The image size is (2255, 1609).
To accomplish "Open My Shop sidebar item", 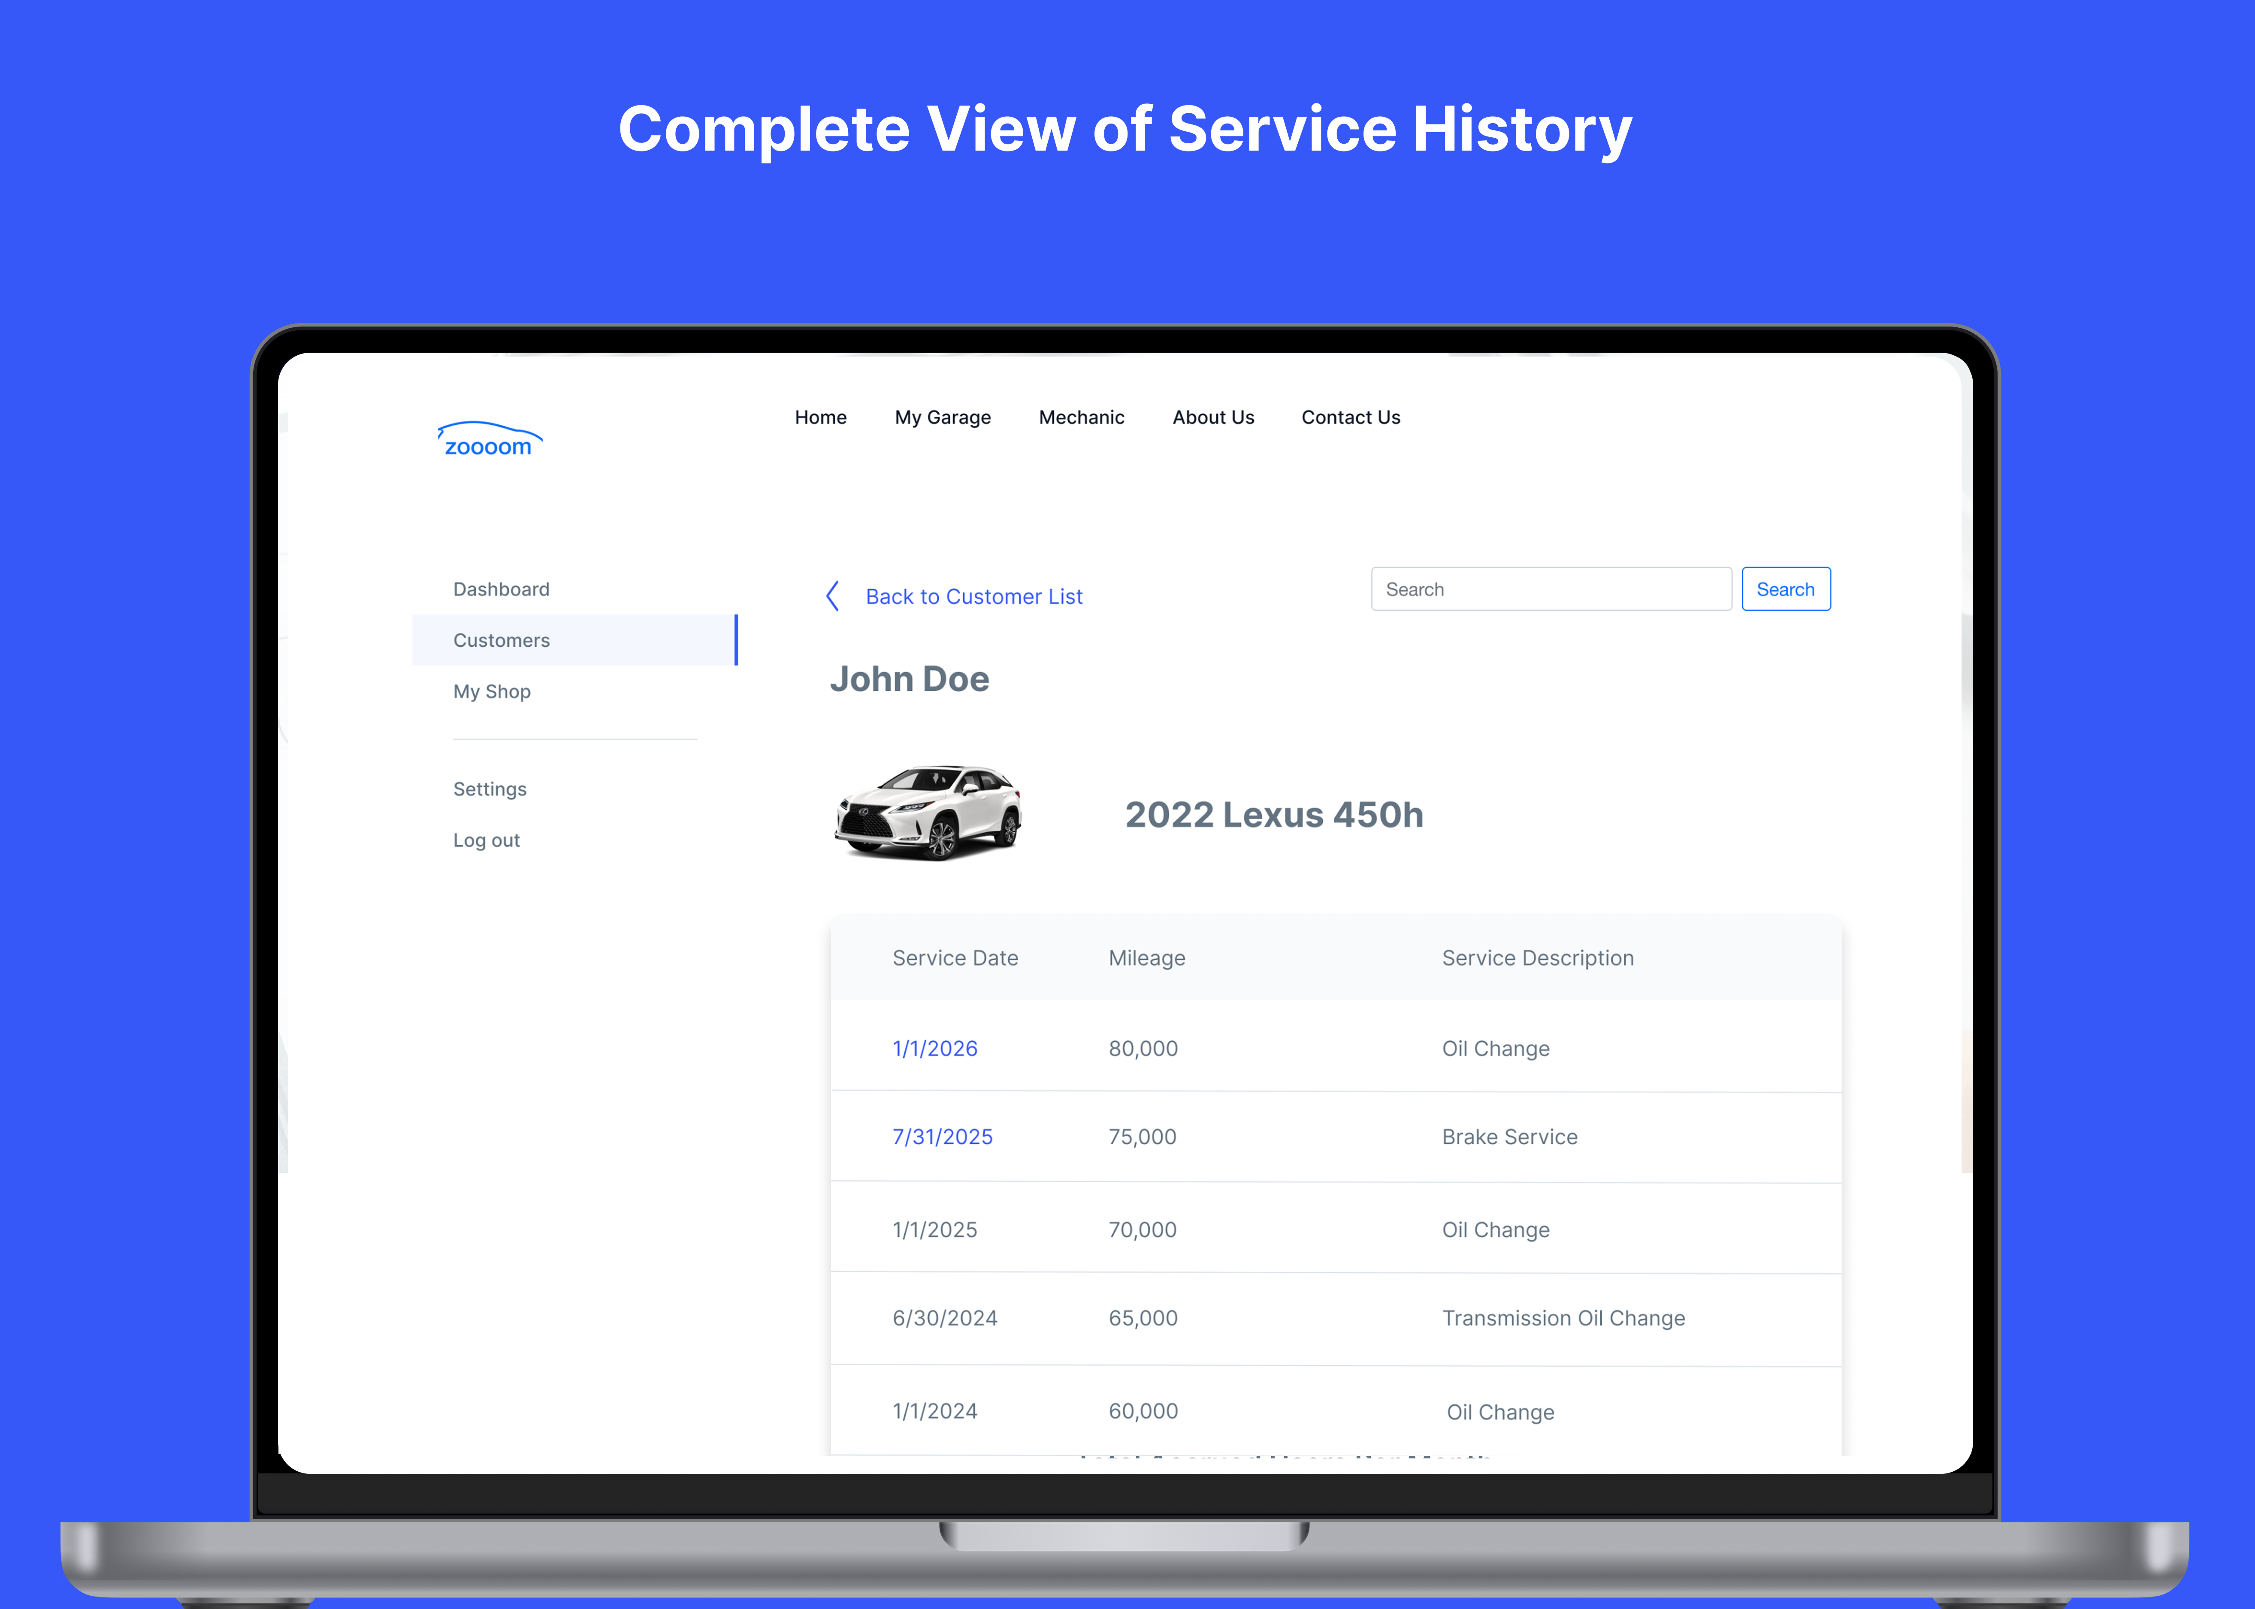I will click(x=491, y=692).
